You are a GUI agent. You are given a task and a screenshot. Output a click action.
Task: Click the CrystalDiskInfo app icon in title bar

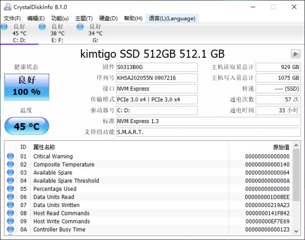[8, 7]
